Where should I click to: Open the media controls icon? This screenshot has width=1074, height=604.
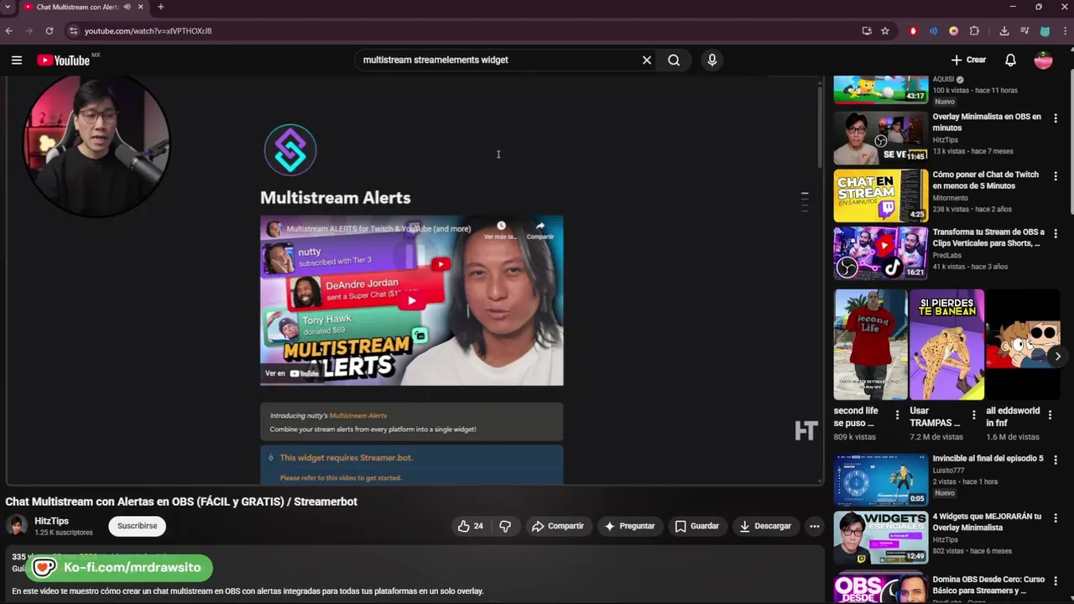coord(1024,31)
